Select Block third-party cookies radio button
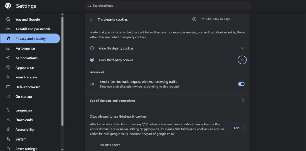This screenshot has height=151, width=306. click(x=92, y=60)
